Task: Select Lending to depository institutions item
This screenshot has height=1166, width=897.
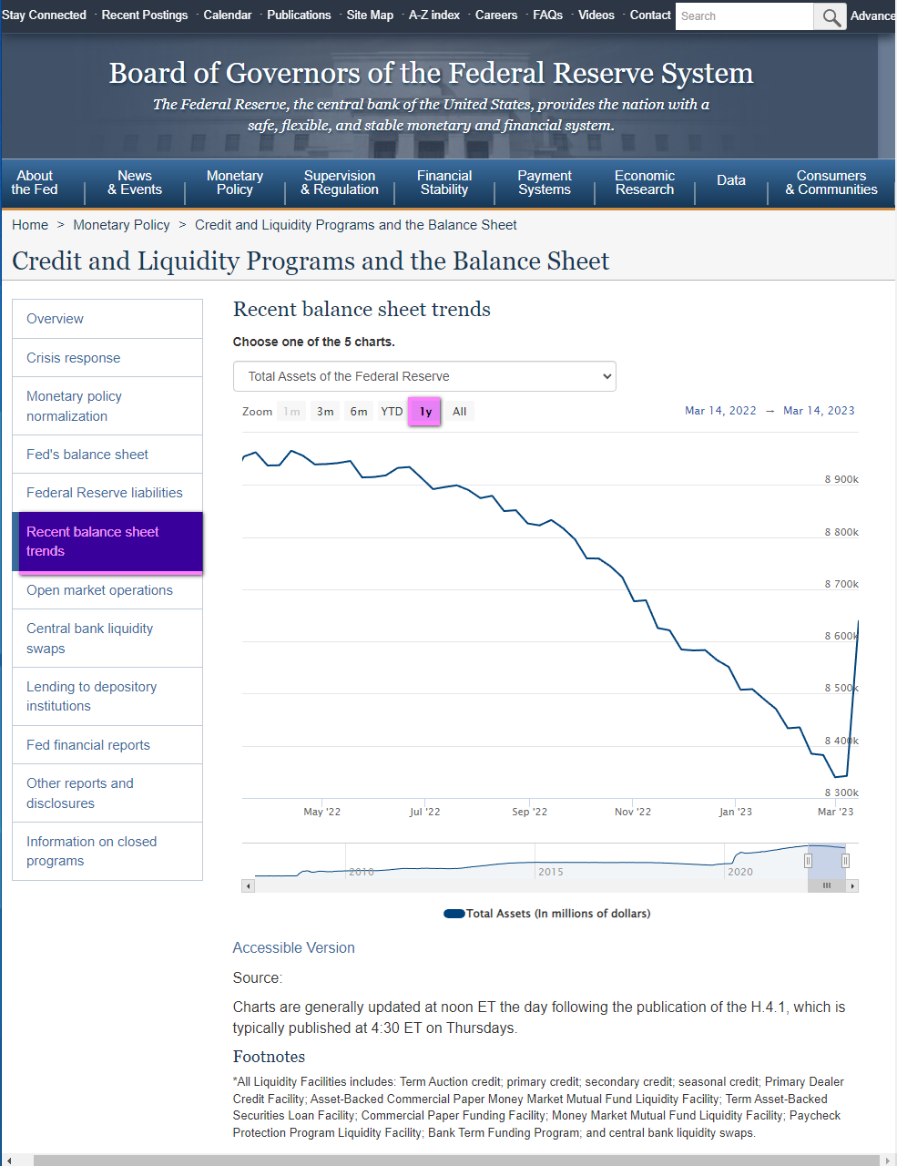Action: coord(107,697)
